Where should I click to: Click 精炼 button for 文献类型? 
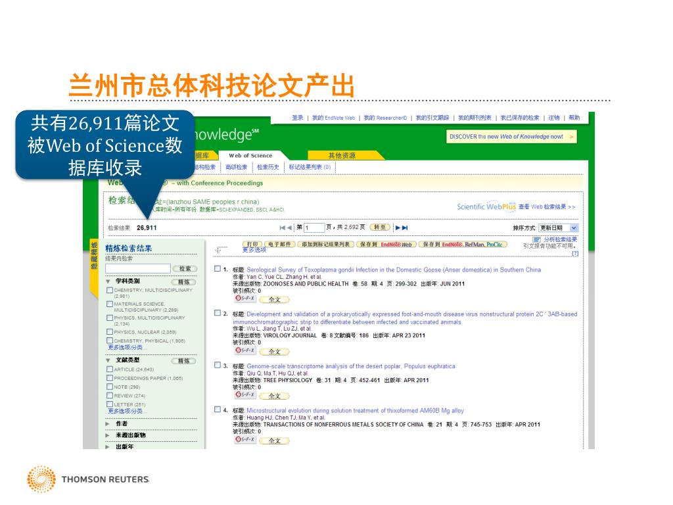click(x=184, y=361)
